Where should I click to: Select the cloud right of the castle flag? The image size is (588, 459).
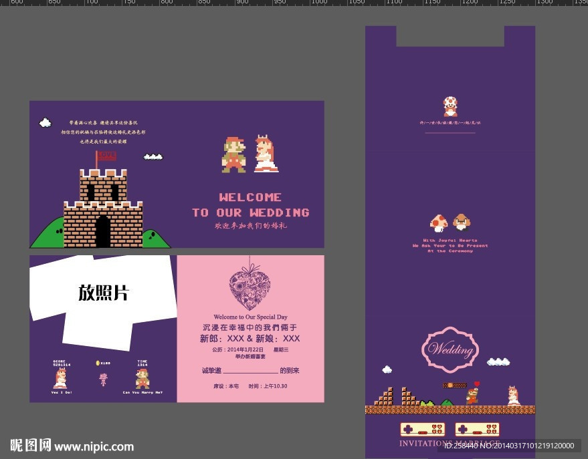click(x=153, y=156)
